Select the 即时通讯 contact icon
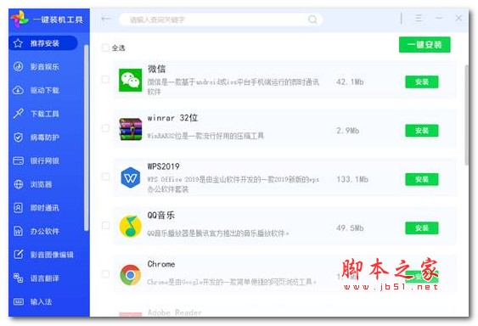Viewport: 478px width, 326px height. [19, 208]
